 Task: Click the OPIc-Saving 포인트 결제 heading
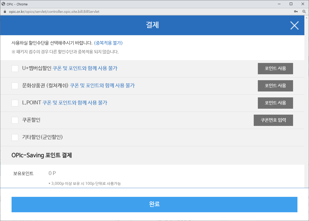coord(42,155)
